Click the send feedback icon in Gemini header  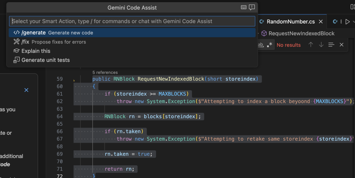252,7
